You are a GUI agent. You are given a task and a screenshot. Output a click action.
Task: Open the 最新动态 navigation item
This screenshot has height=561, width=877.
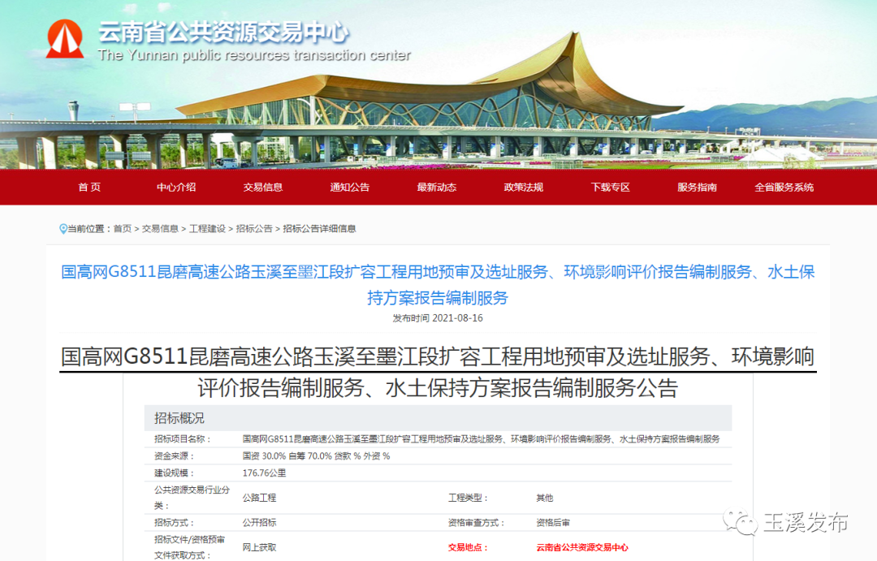tap(437, 187)
